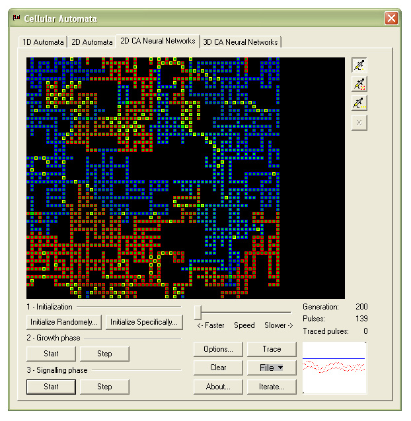
Task: Select the syringe tool with yellow pulse trail
Action: coord(359,103)
